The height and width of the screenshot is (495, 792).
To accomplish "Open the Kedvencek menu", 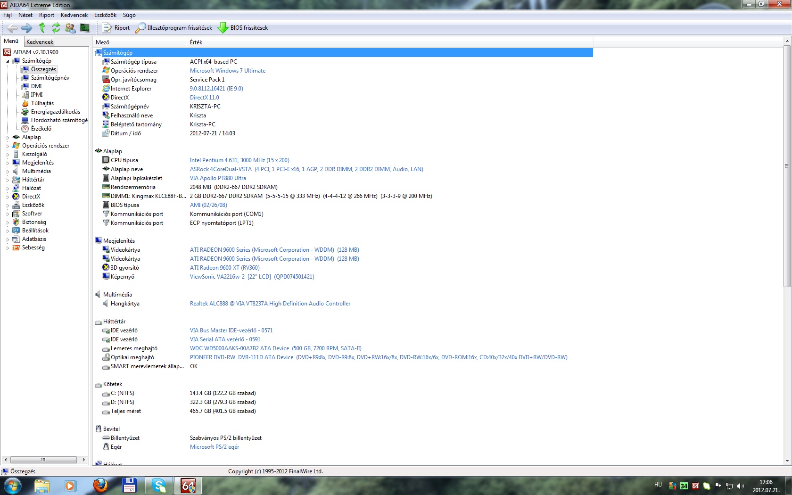I will tap(74, 15).
